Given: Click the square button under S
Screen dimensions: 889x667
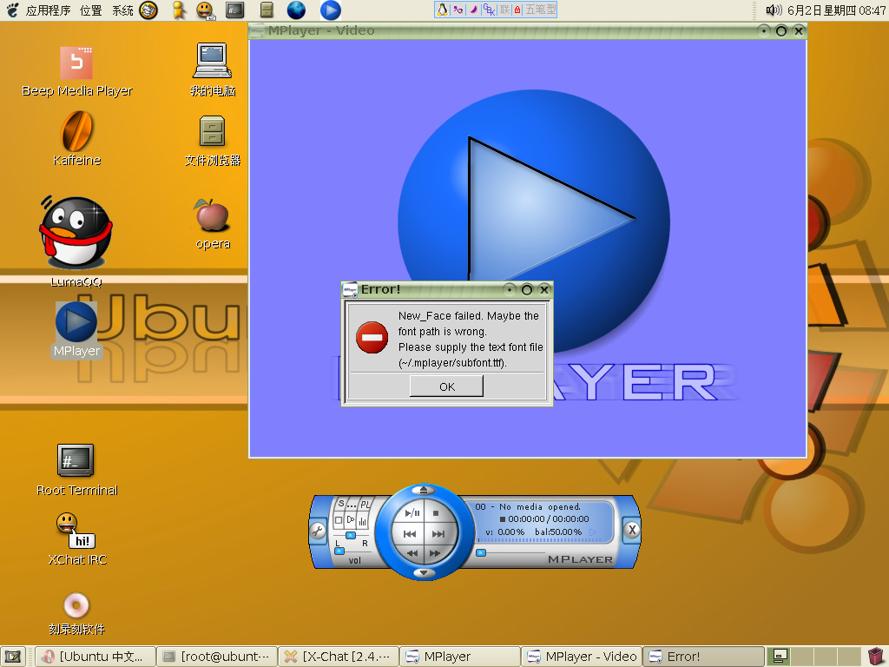Looking at the screenshot, I should pyautogui.click(x=339, y=520).
